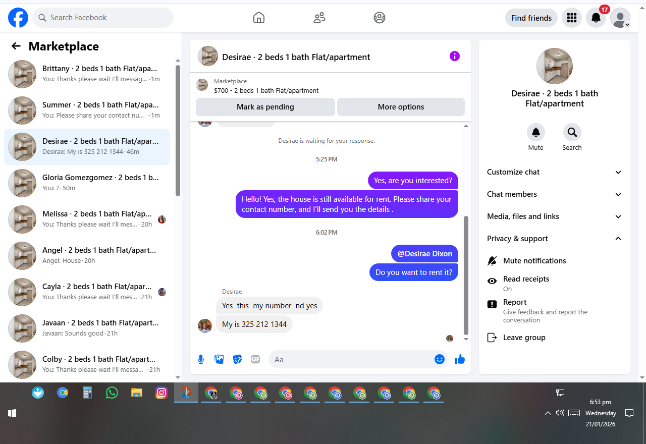Mute the chat using bell icon
The image size is (646, 444).
(x=536, y=132)
